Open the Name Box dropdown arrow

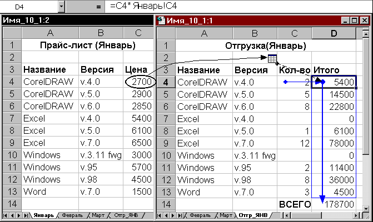[61, 7]
